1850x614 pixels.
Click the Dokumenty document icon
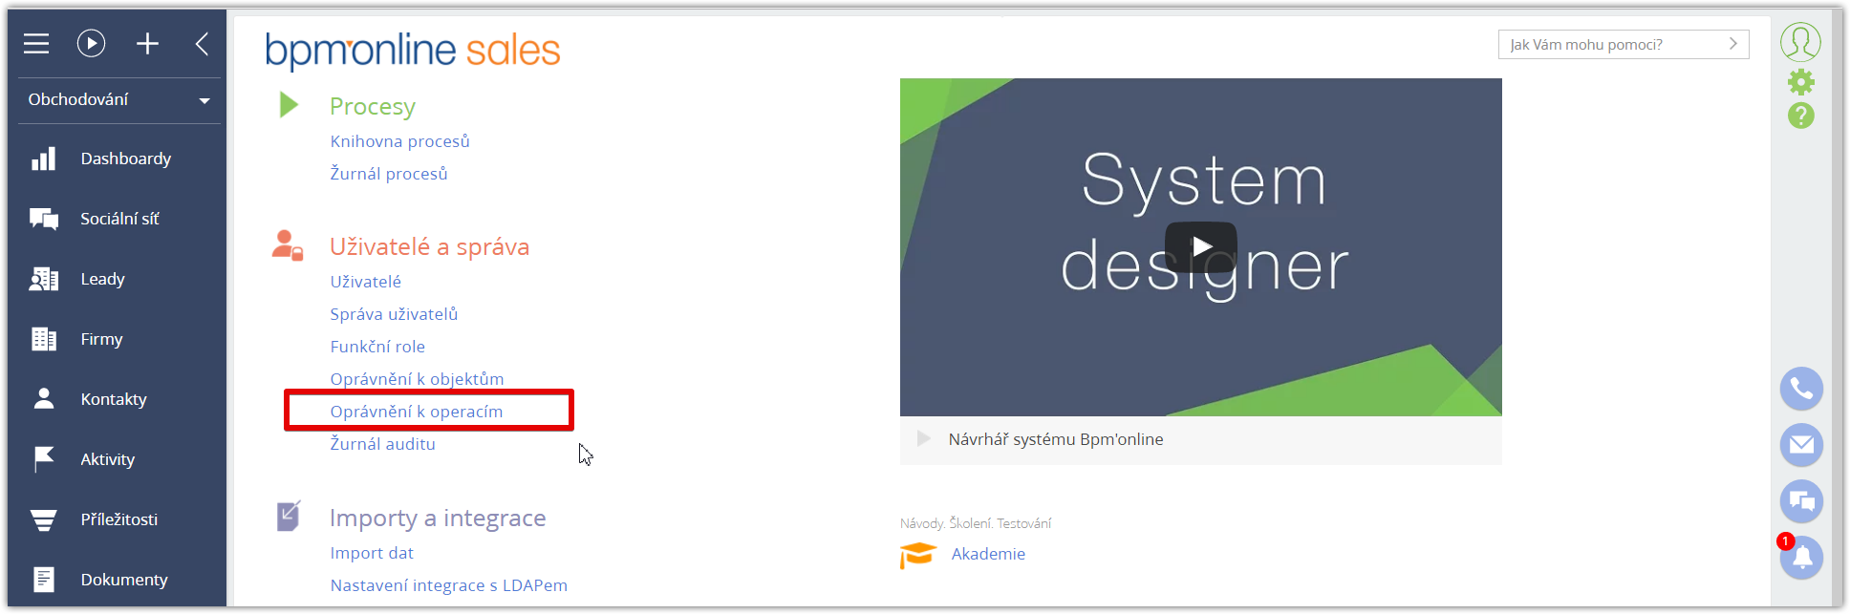[44, 580]
